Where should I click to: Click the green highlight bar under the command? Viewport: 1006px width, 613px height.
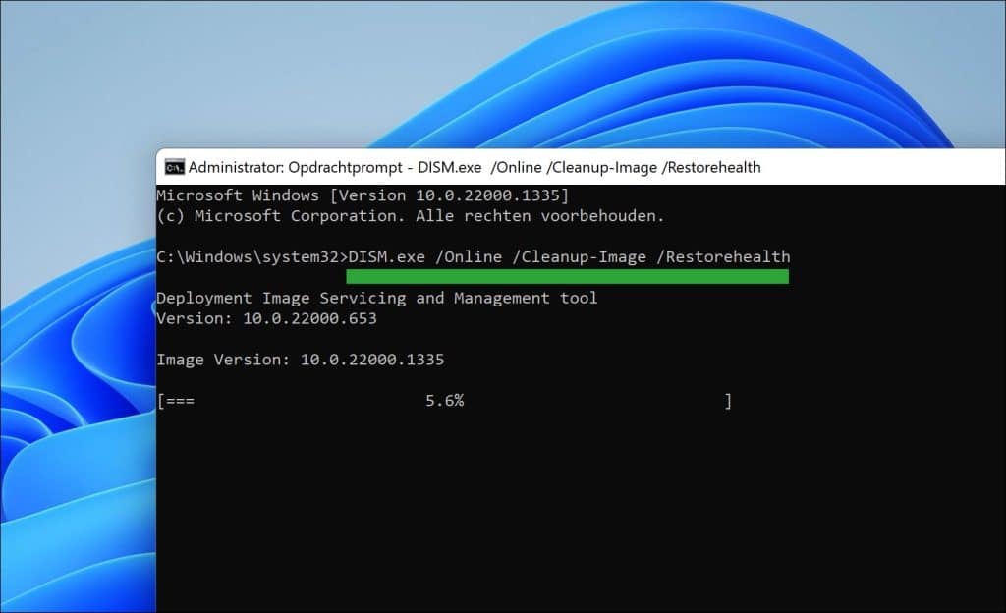[x=568, y=276]
